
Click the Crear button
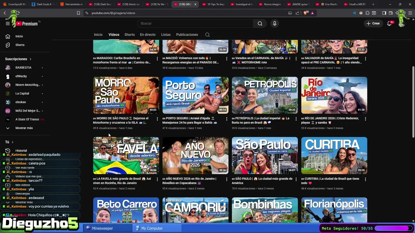[373, 23]
